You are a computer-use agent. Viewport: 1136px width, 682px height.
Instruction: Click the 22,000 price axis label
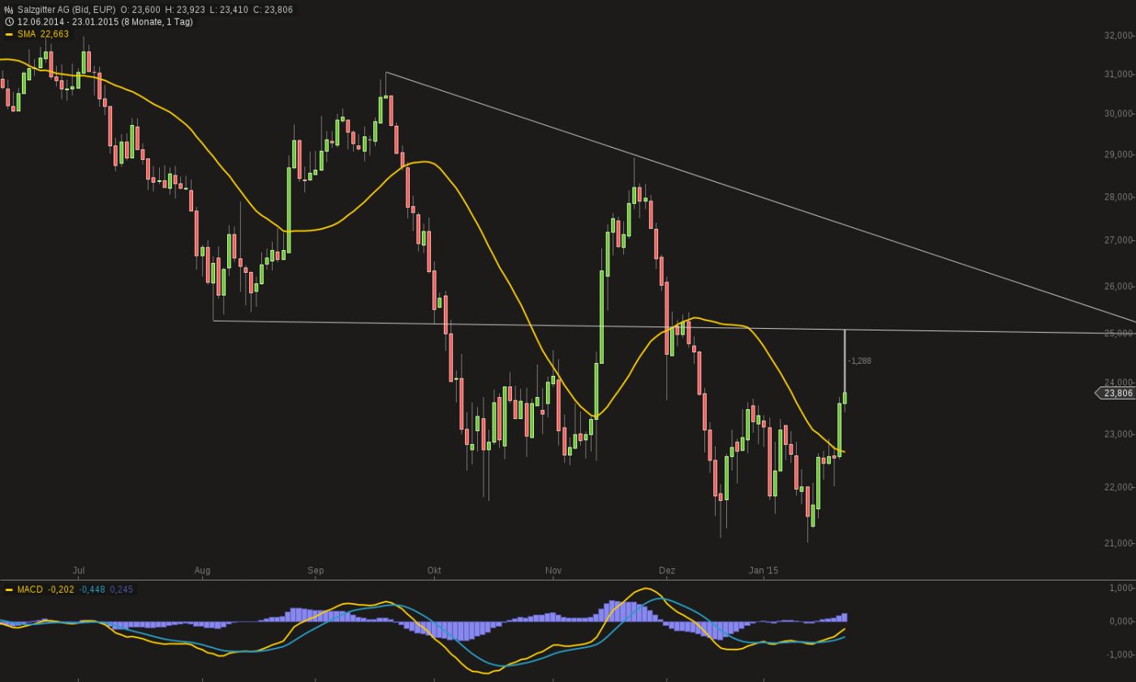[1118, 487]
